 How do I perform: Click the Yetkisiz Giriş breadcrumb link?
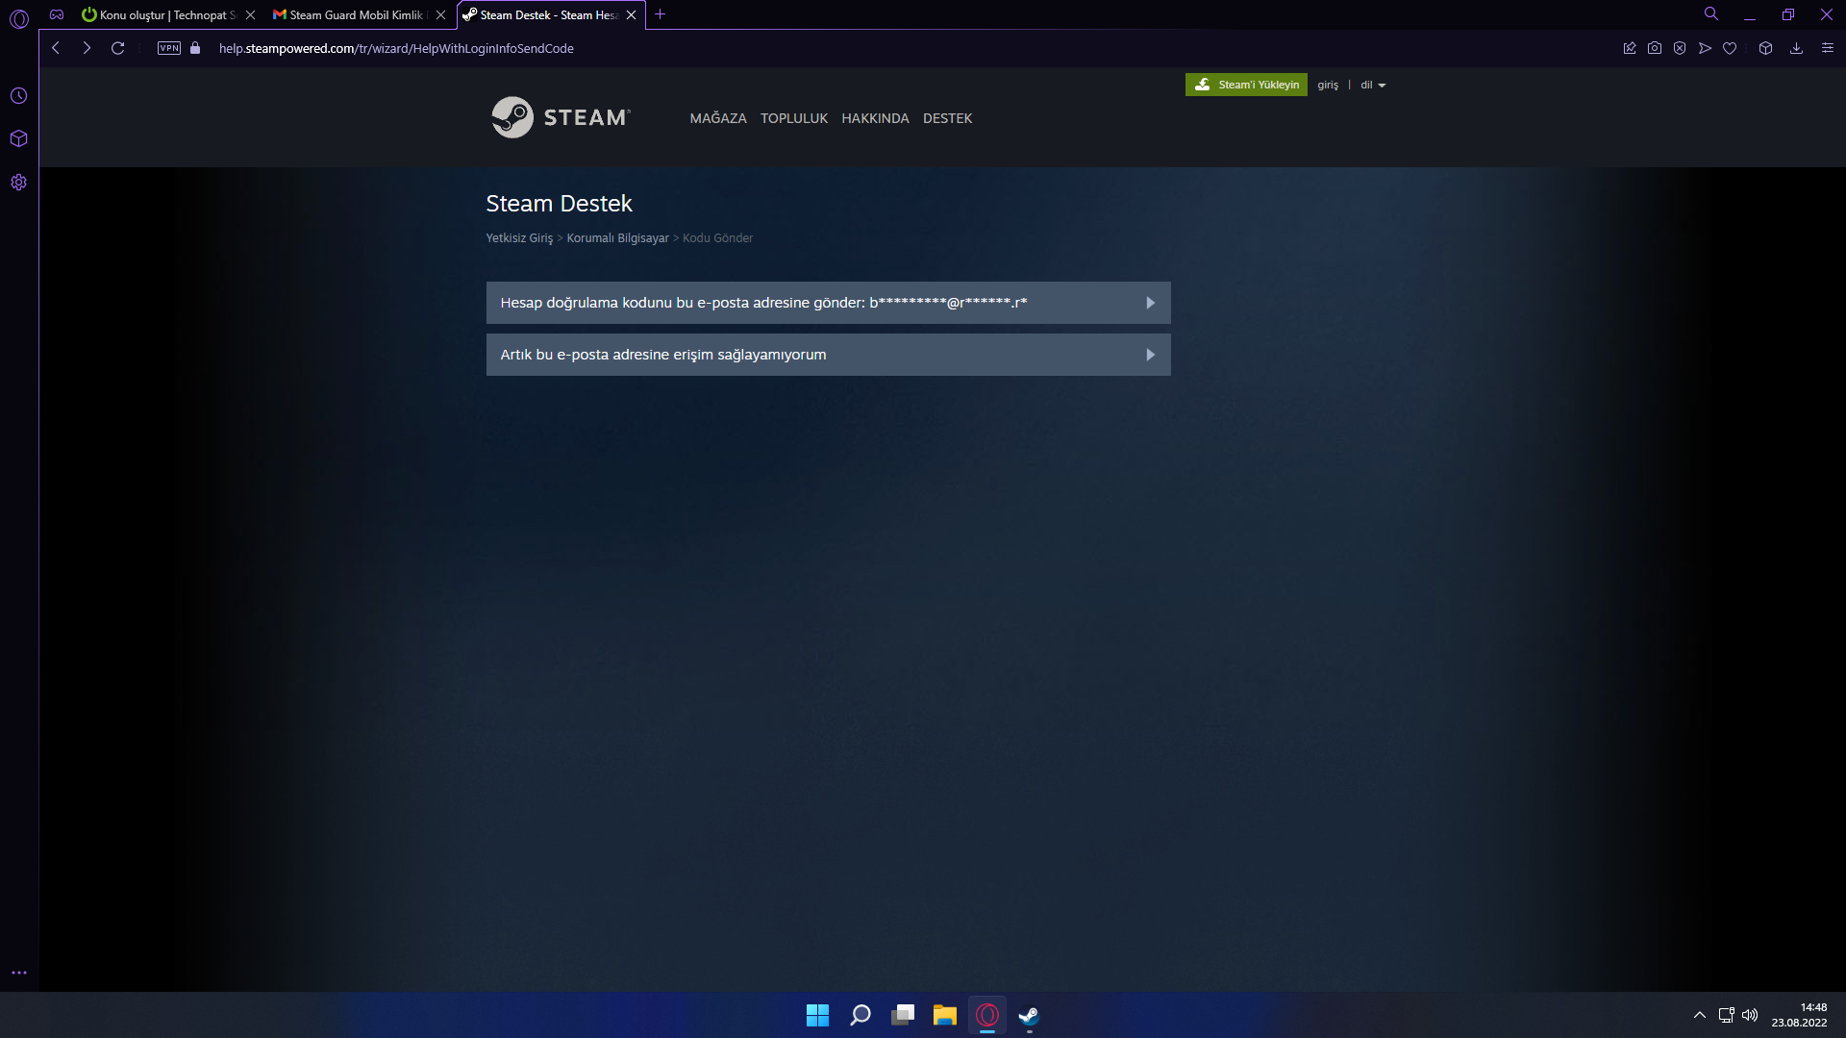tap(519, 237)
